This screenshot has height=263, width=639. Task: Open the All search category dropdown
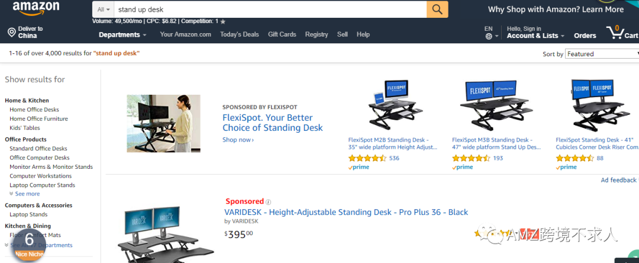104,9
